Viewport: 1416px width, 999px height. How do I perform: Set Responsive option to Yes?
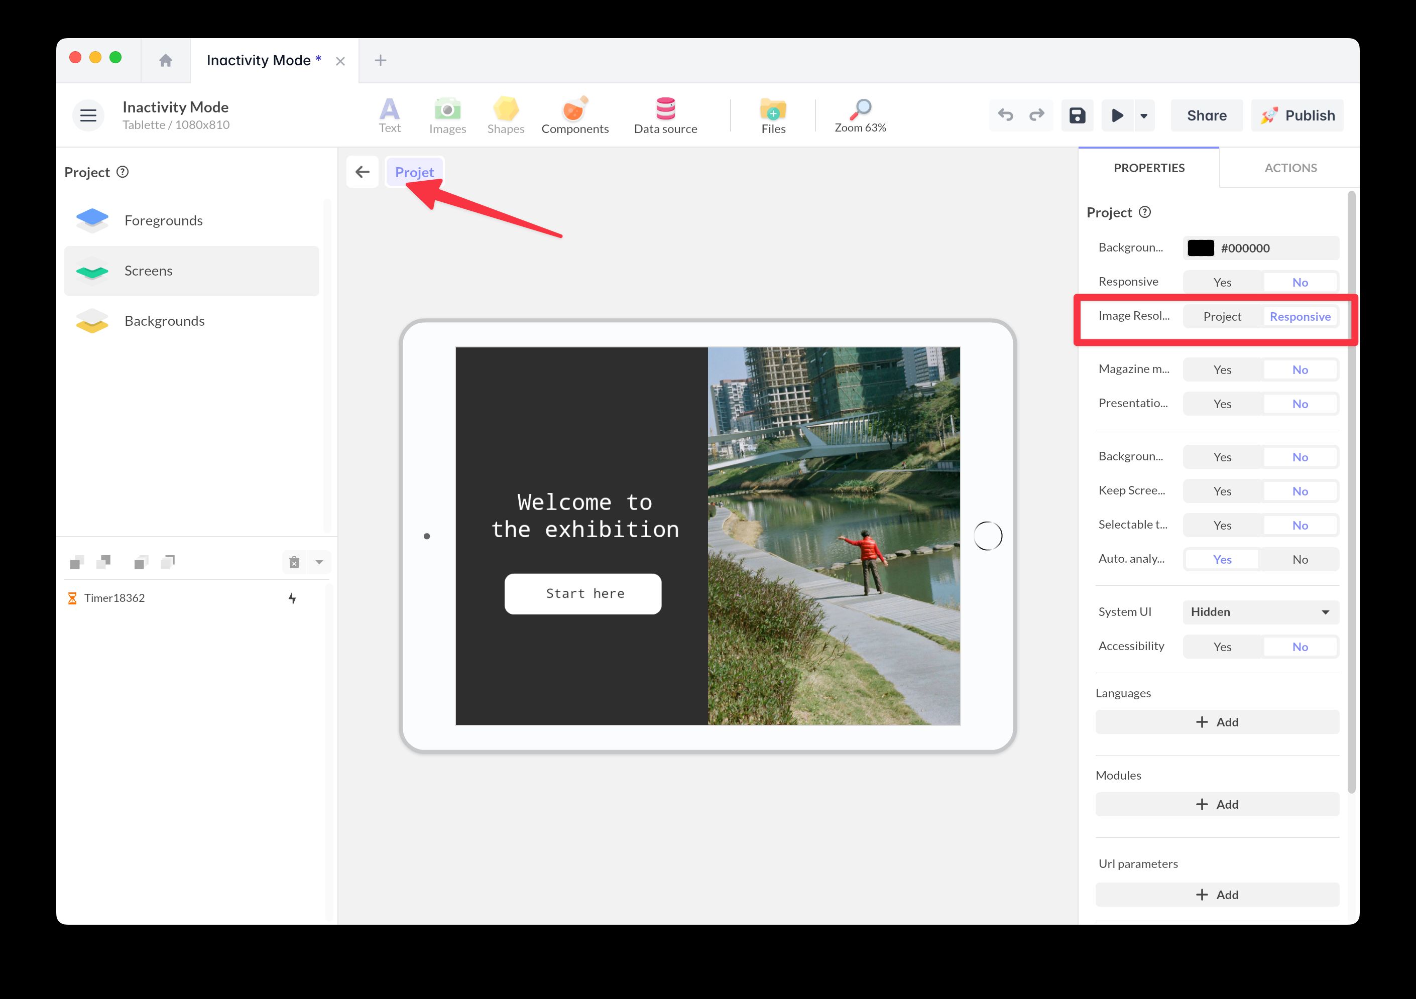point(1222,283)
